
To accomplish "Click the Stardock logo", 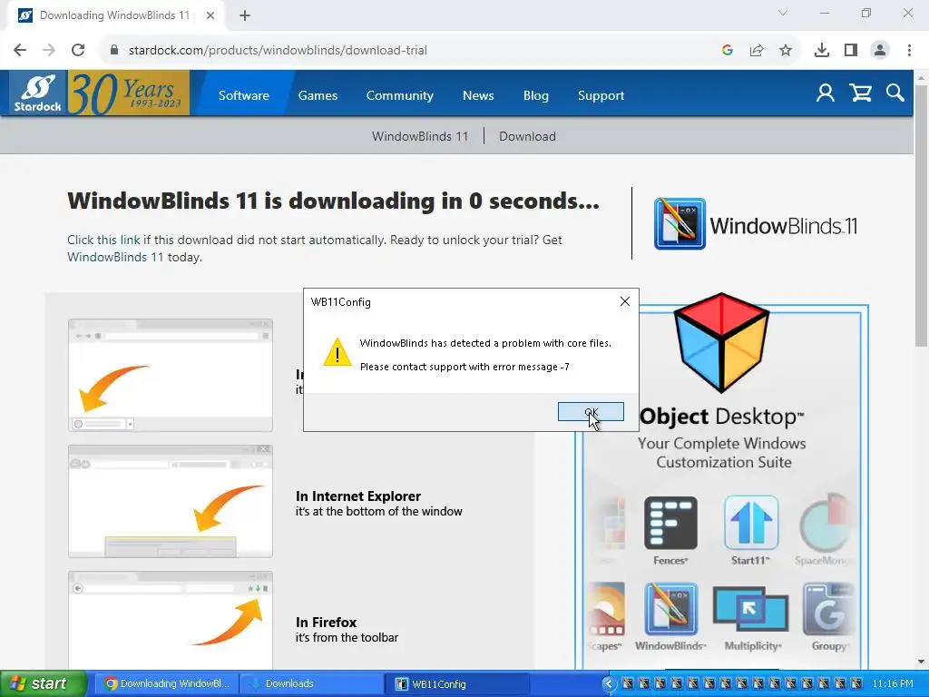I will tap(38, 93).
